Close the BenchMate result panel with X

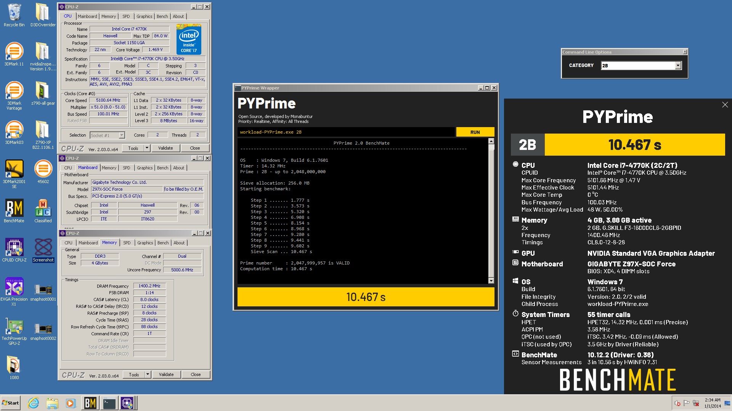725,105
